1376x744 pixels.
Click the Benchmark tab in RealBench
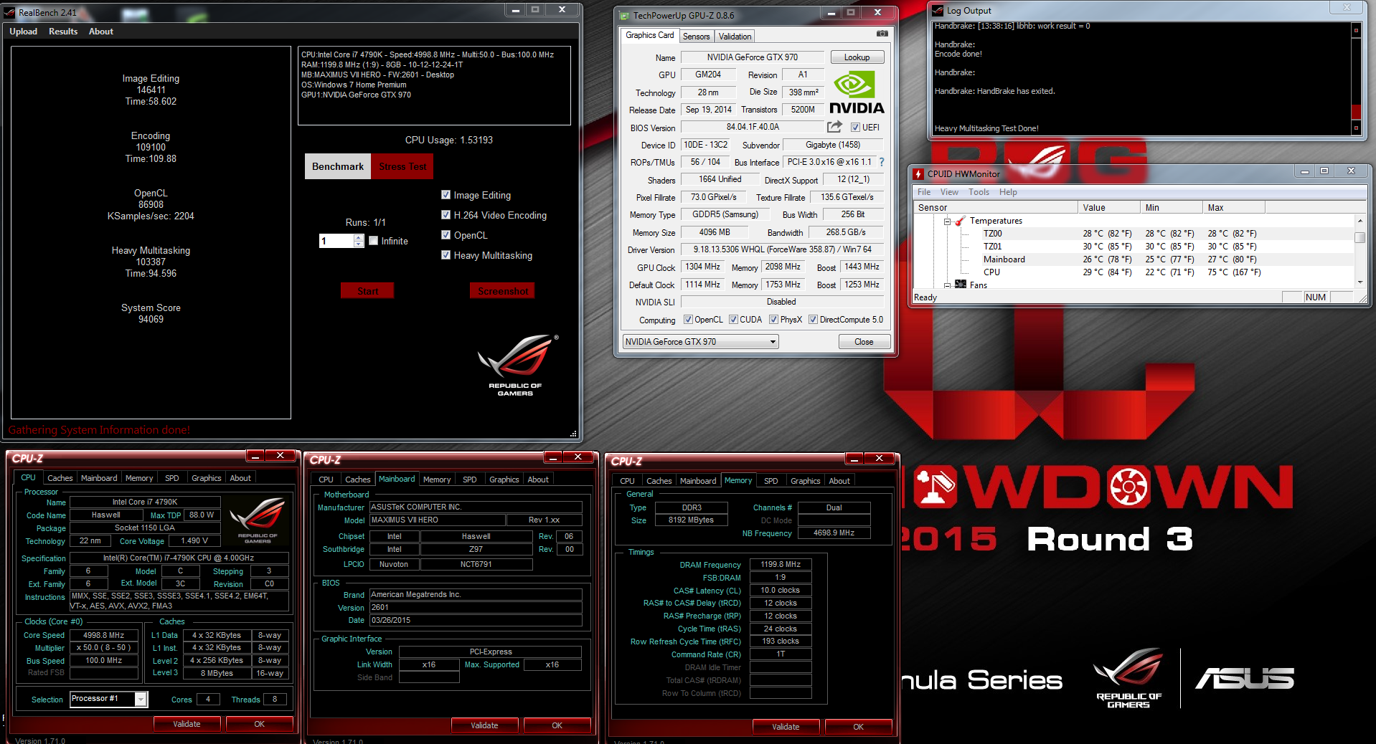[338, 166]
